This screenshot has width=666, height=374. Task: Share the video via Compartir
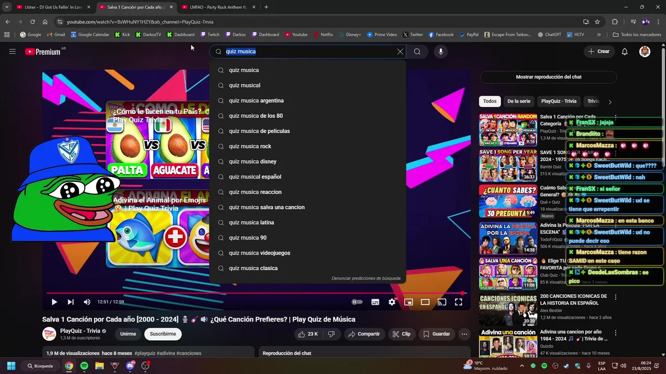[x=364, y=334]
